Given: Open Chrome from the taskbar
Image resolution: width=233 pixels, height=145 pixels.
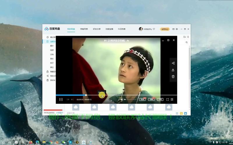Looking at the screenshot, I should pos(51,142).
